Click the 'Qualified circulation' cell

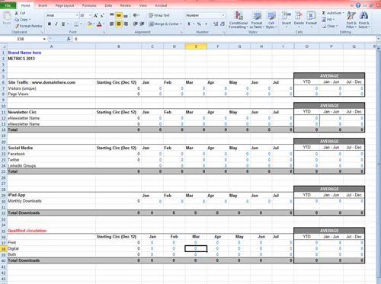coord(51,231)
